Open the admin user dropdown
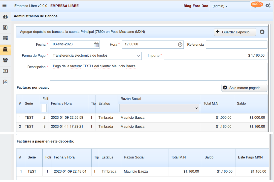Screen dimensions: 274x182 tap(229, 6)
